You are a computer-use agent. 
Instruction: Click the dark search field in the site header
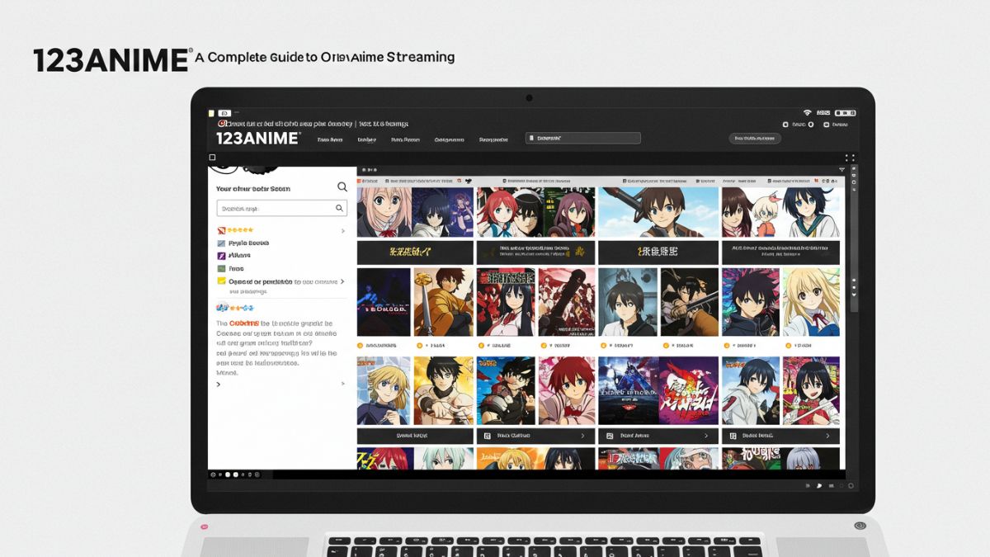coord(582,139)
